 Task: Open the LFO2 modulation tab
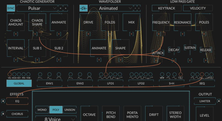[141, 83]
